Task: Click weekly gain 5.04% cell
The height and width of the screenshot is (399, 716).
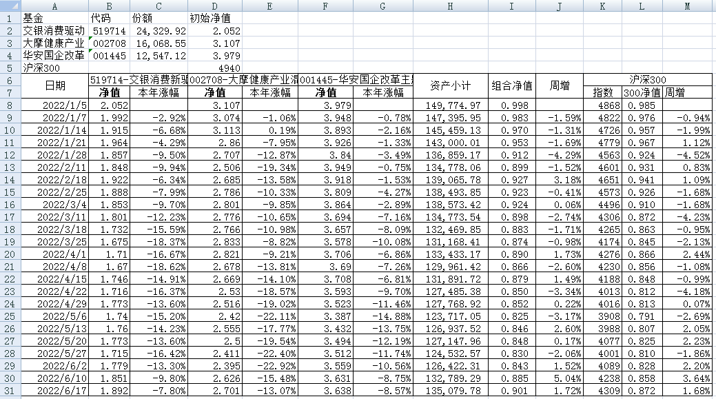Action: tap(560, 378)
